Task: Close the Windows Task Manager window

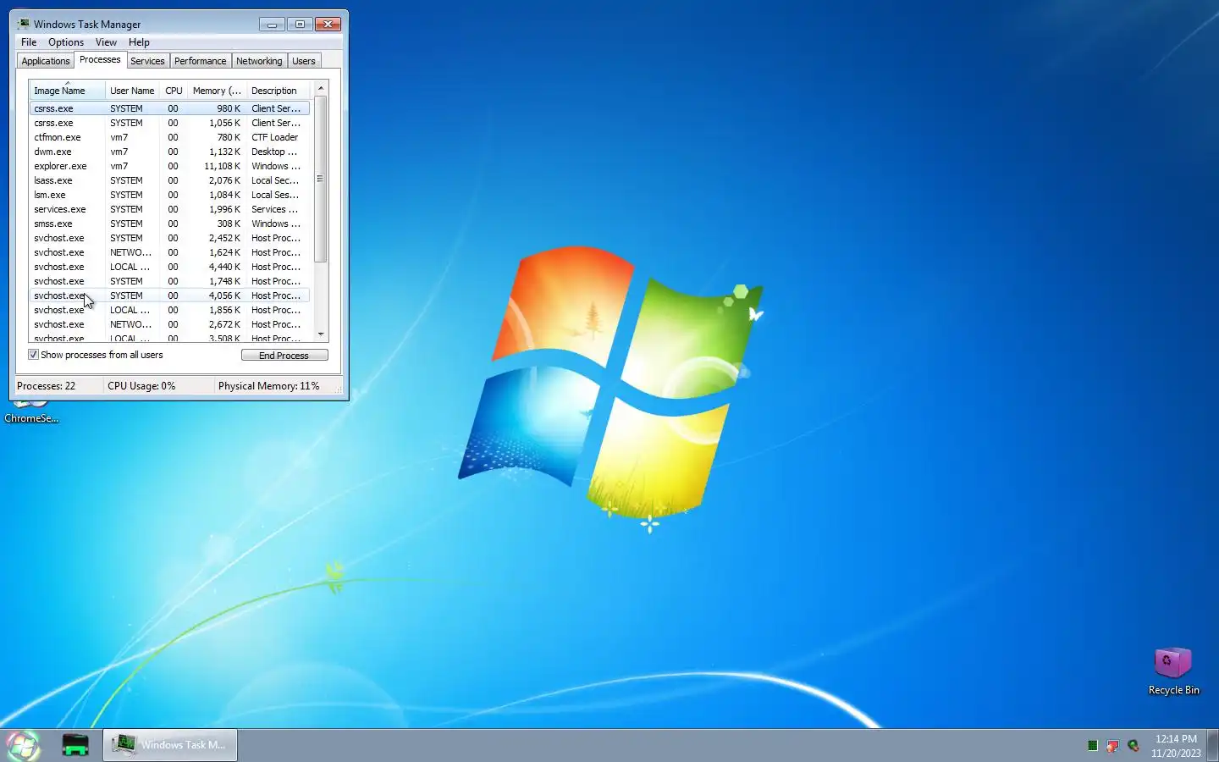Action: coord(328,25)
